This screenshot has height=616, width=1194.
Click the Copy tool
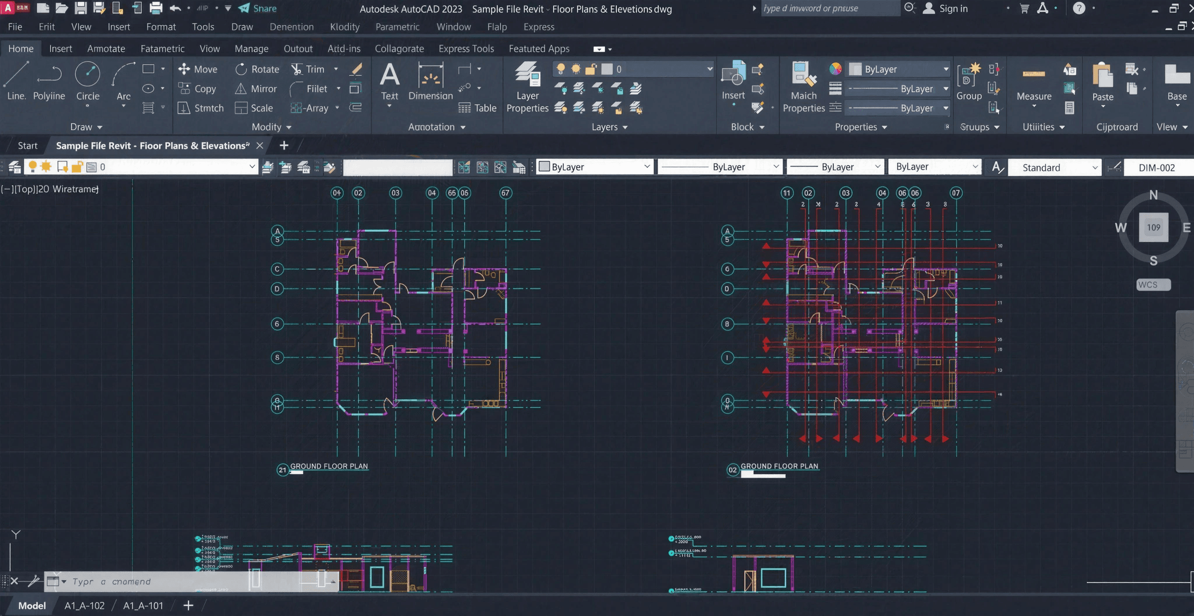197,89
